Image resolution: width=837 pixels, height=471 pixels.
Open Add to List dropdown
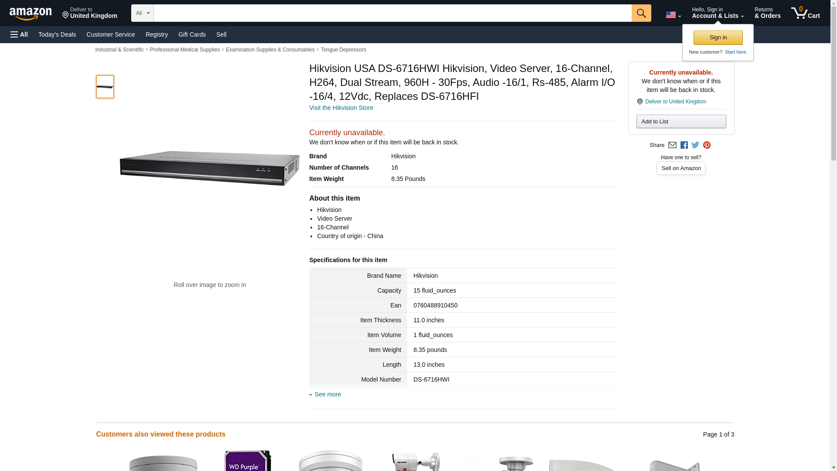(681, 121)
